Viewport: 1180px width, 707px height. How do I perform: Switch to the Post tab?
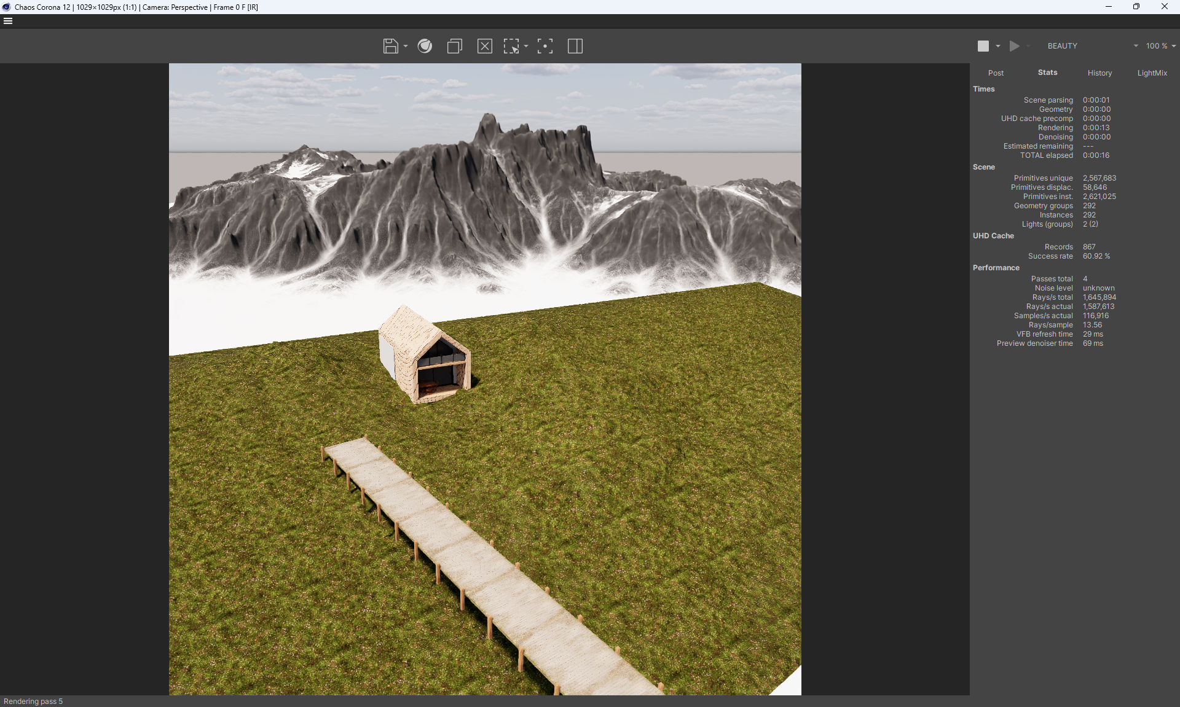click(996, 72)
